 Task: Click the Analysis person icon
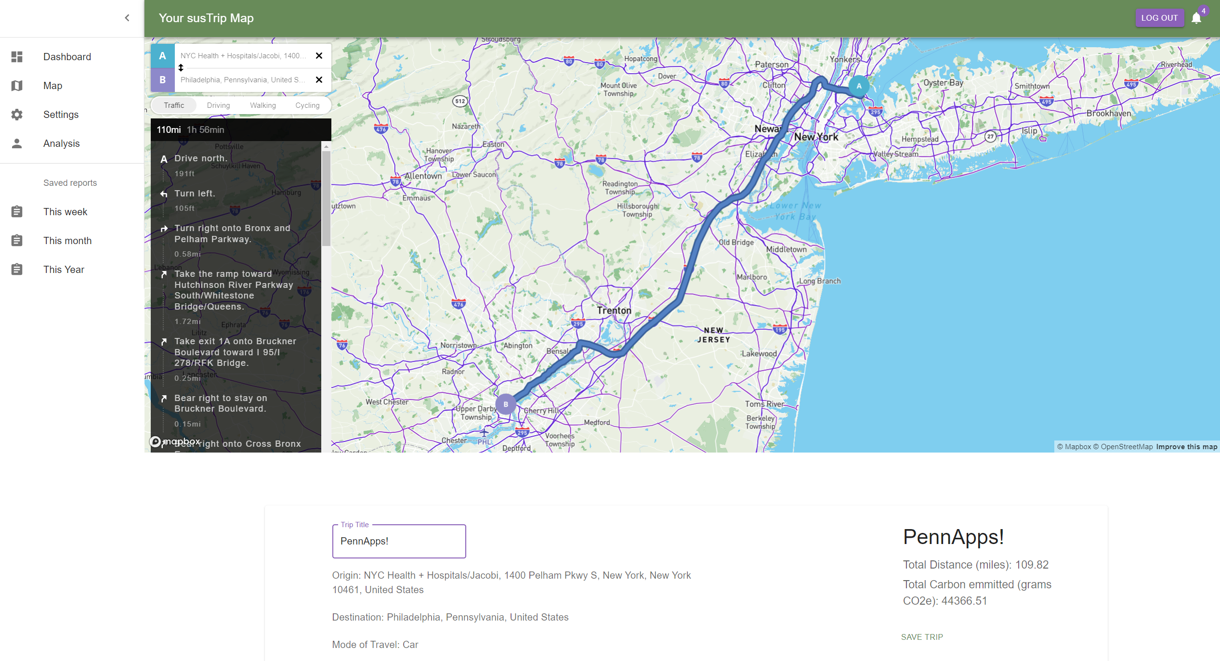(x=17, y=143)
